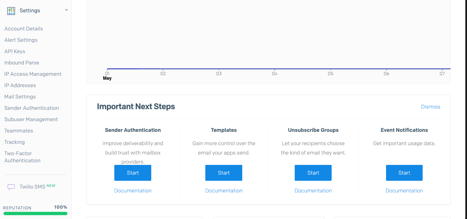Viewport: 467px width, 219px height.
Task: Dismiss the Important Next Steps panel
Action: pyautogui.click(x=430, y=107)
